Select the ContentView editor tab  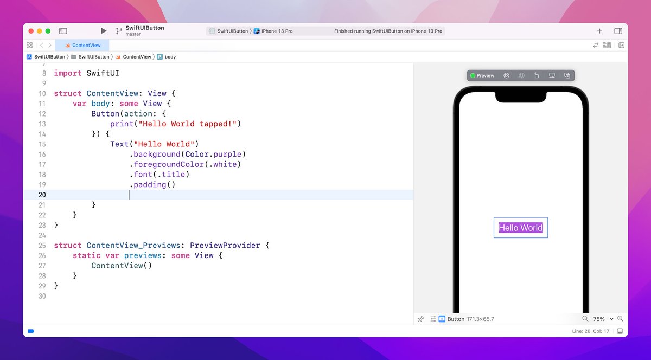(82, 45)
